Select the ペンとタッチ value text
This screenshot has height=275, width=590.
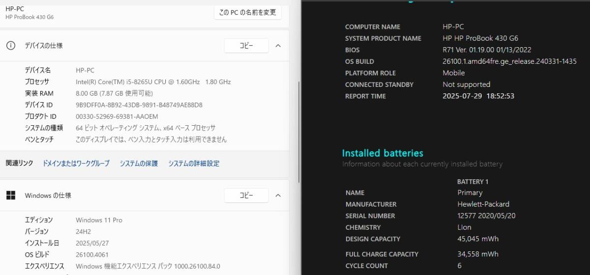pos(151,139)
